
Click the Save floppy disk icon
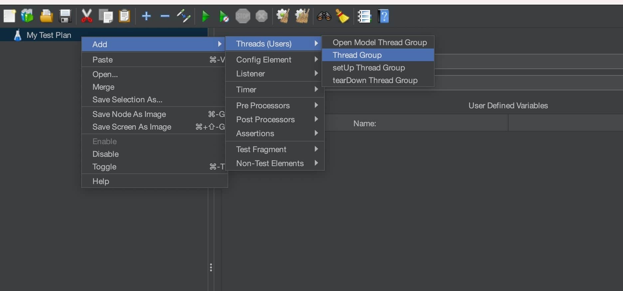[x=65, y=16]
